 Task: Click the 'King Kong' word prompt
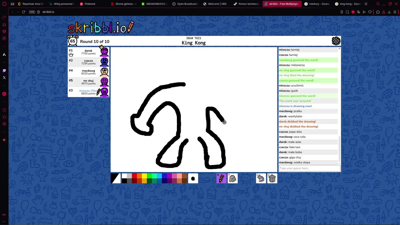[194, 43]
